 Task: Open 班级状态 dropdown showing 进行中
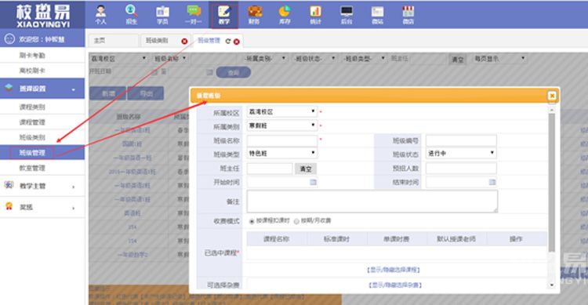pos(461,153)
